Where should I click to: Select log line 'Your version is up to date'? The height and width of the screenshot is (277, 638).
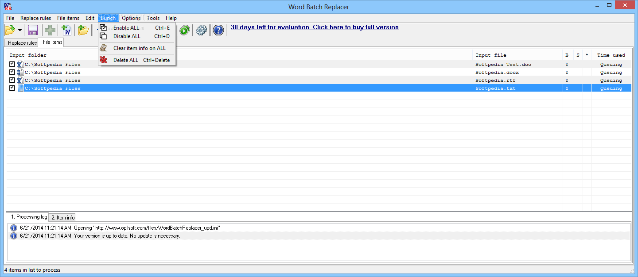pyautogui.click(x=100, y=236)
